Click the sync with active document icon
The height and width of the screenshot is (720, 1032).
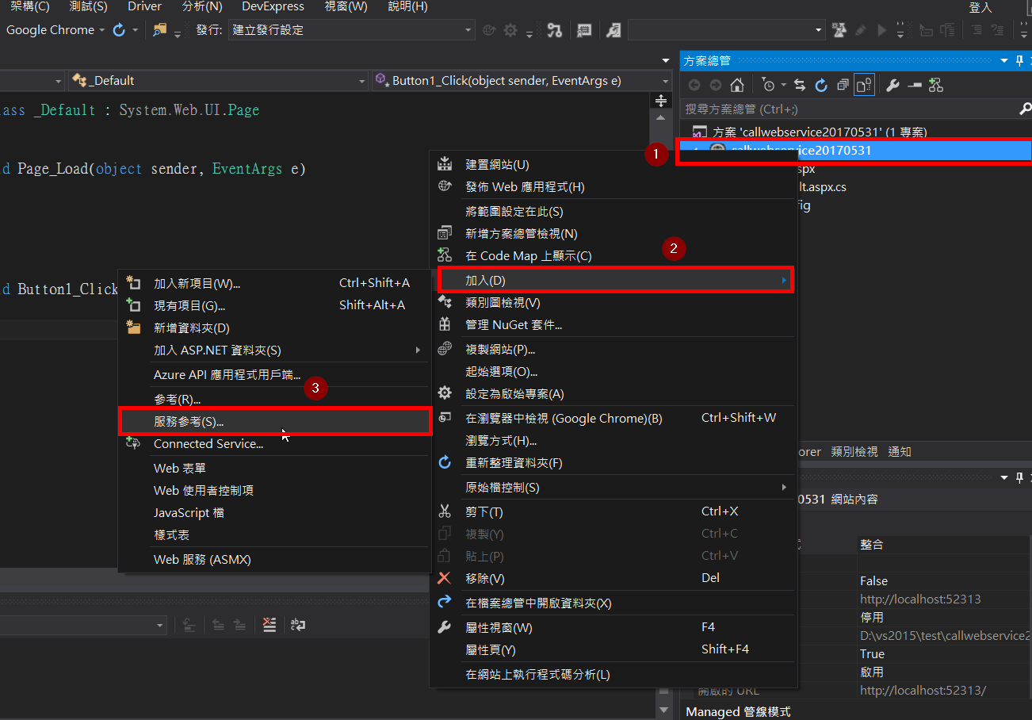pyautogui.click(x=800, y=85)
